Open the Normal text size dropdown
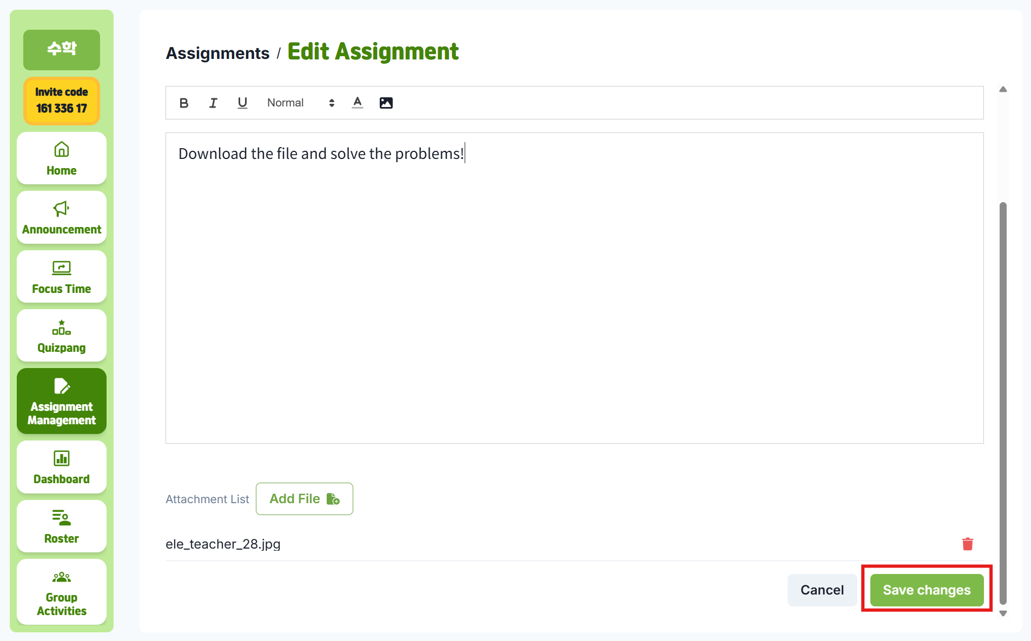The width and height of the screenshot is (1031, 641). tap(301, 103)
